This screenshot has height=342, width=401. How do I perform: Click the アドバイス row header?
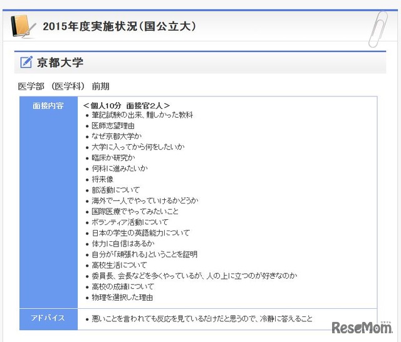(x=48, y=318)
